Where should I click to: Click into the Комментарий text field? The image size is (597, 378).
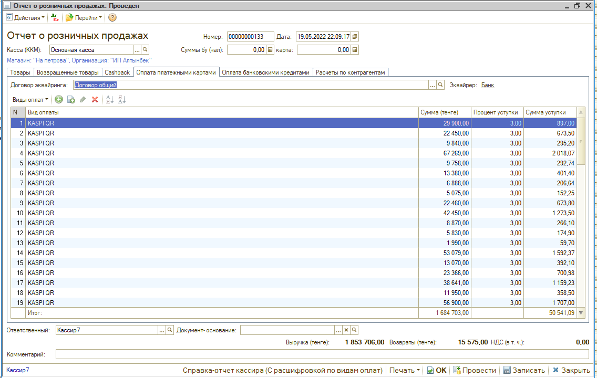coord(322,354)
